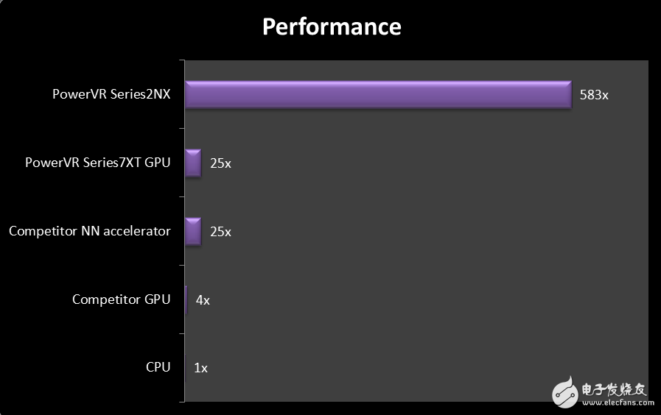The height and width of the screenshot is (415, 661).
Task: Click the 4x data label
Action: [203, 300]
